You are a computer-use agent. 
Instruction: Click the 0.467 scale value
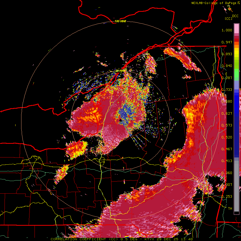pyautogui.click(x=227, y=149)
